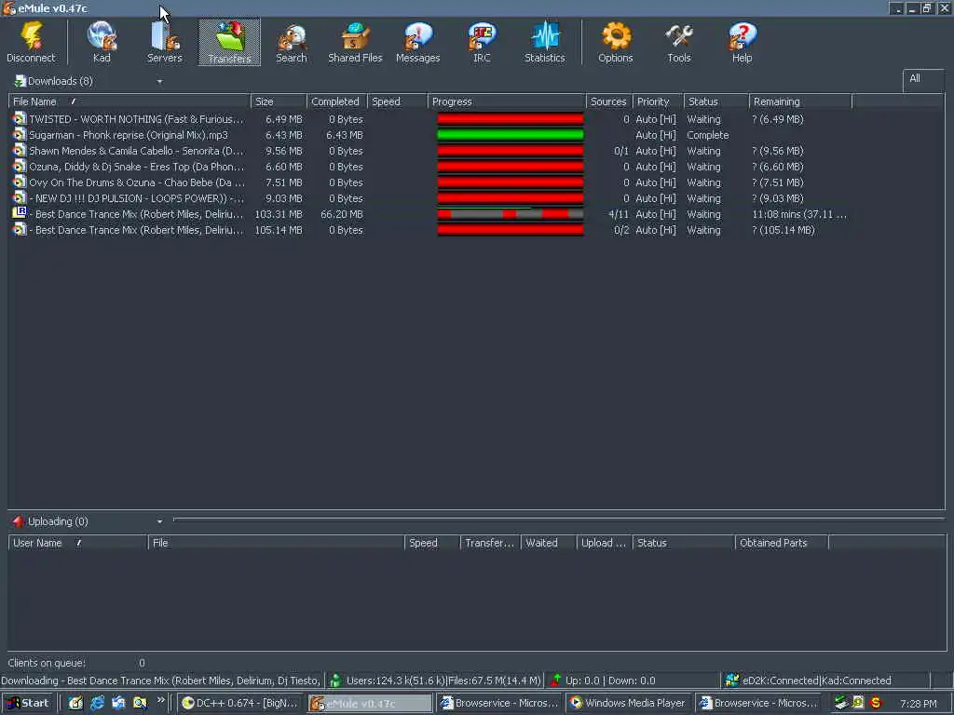Open the Kad network panel

[102, 42]
